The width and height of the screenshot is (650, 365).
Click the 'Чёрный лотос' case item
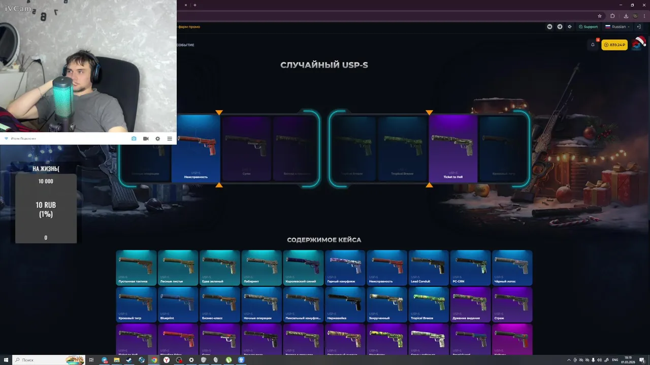click(x=512, y=267)
